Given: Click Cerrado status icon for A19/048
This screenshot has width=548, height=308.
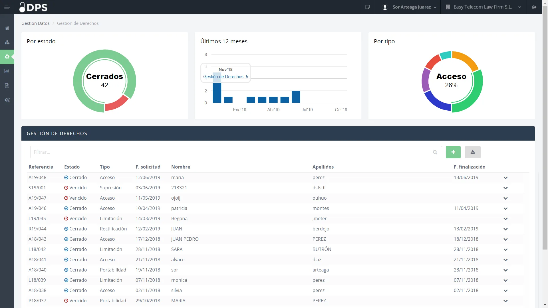Looking at the screenshot, I should 66,177.
